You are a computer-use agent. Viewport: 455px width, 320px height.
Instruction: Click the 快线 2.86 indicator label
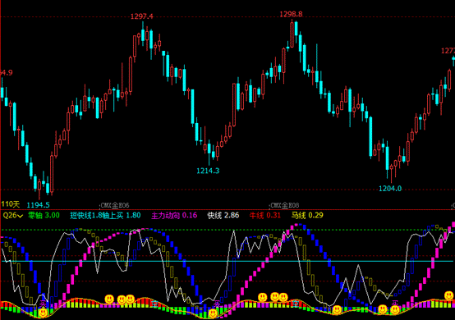click(x=223, y=215)
